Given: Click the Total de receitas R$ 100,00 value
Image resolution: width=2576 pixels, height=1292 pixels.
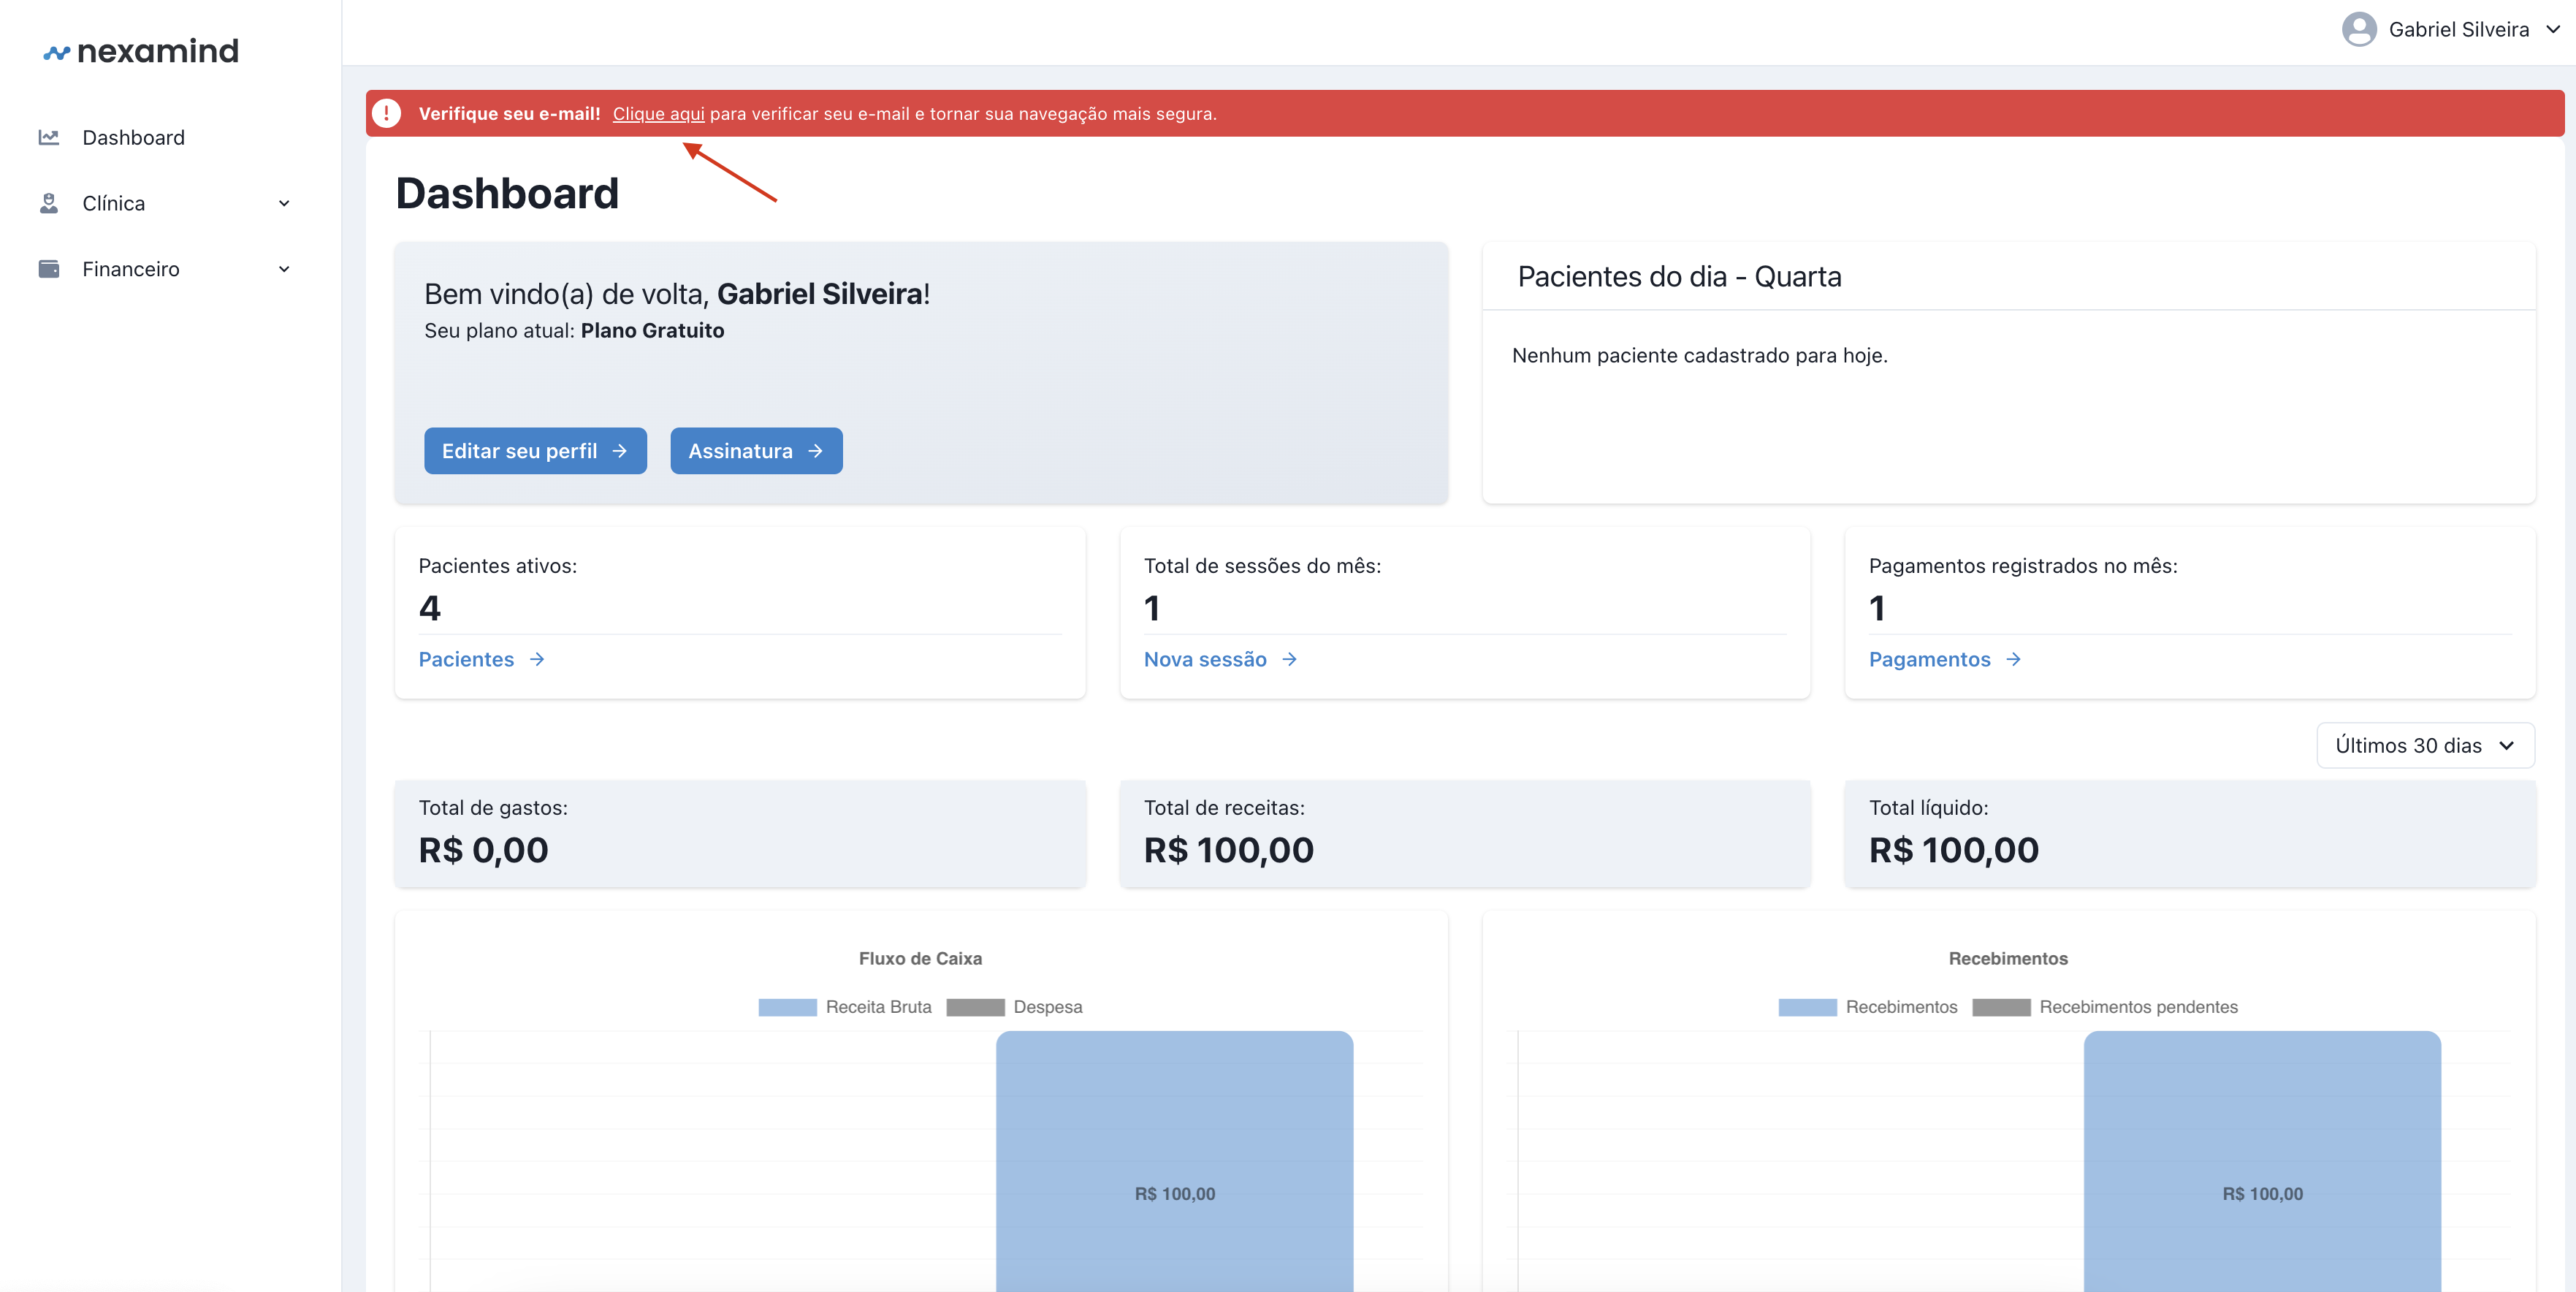Looking at the screenshot, I should tap(1228, 850).
